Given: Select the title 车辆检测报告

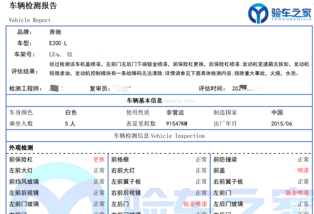Looking at the screenshot, I should (x=33, y=5).
